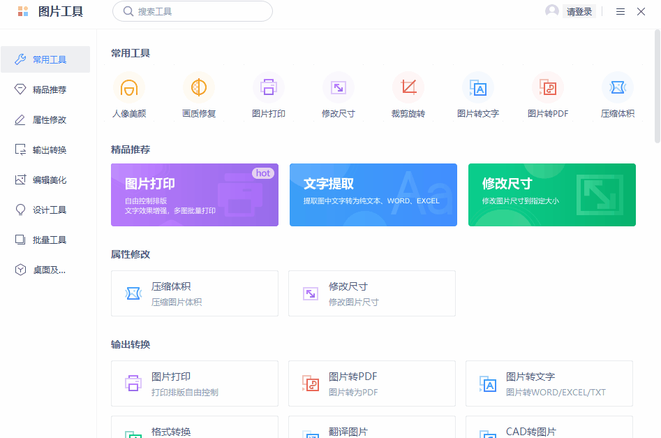Select the 设计工具 sidebar entry
This screenshot has width=661, height=438.
click(x=45, y=210)
